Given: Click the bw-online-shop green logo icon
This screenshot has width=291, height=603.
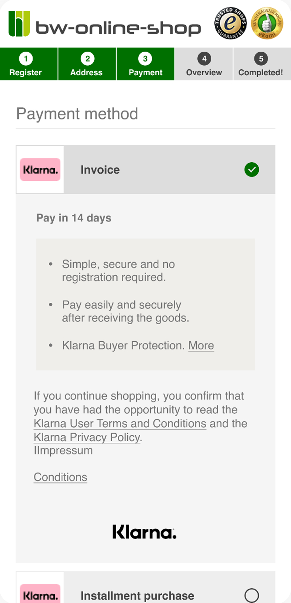Looking at the screenshot, I should (19, 24).
